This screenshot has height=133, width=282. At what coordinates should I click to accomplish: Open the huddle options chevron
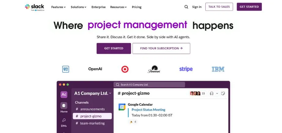pos(217,94)
